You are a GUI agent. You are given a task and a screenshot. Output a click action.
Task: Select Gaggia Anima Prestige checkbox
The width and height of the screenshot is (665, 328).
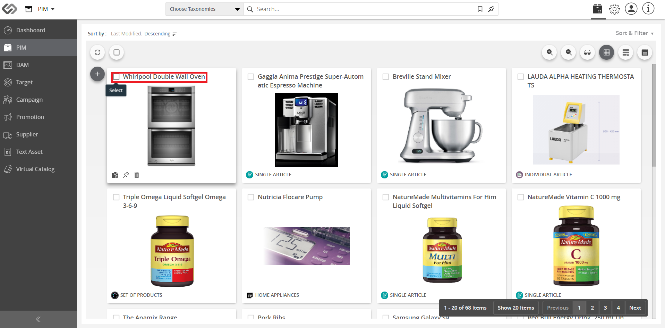(251, 77)
